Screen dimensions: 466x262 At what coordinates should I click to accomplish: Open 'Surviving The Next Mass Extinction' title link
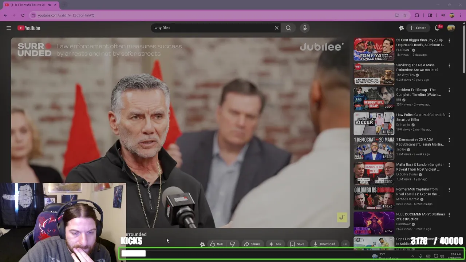417,67
